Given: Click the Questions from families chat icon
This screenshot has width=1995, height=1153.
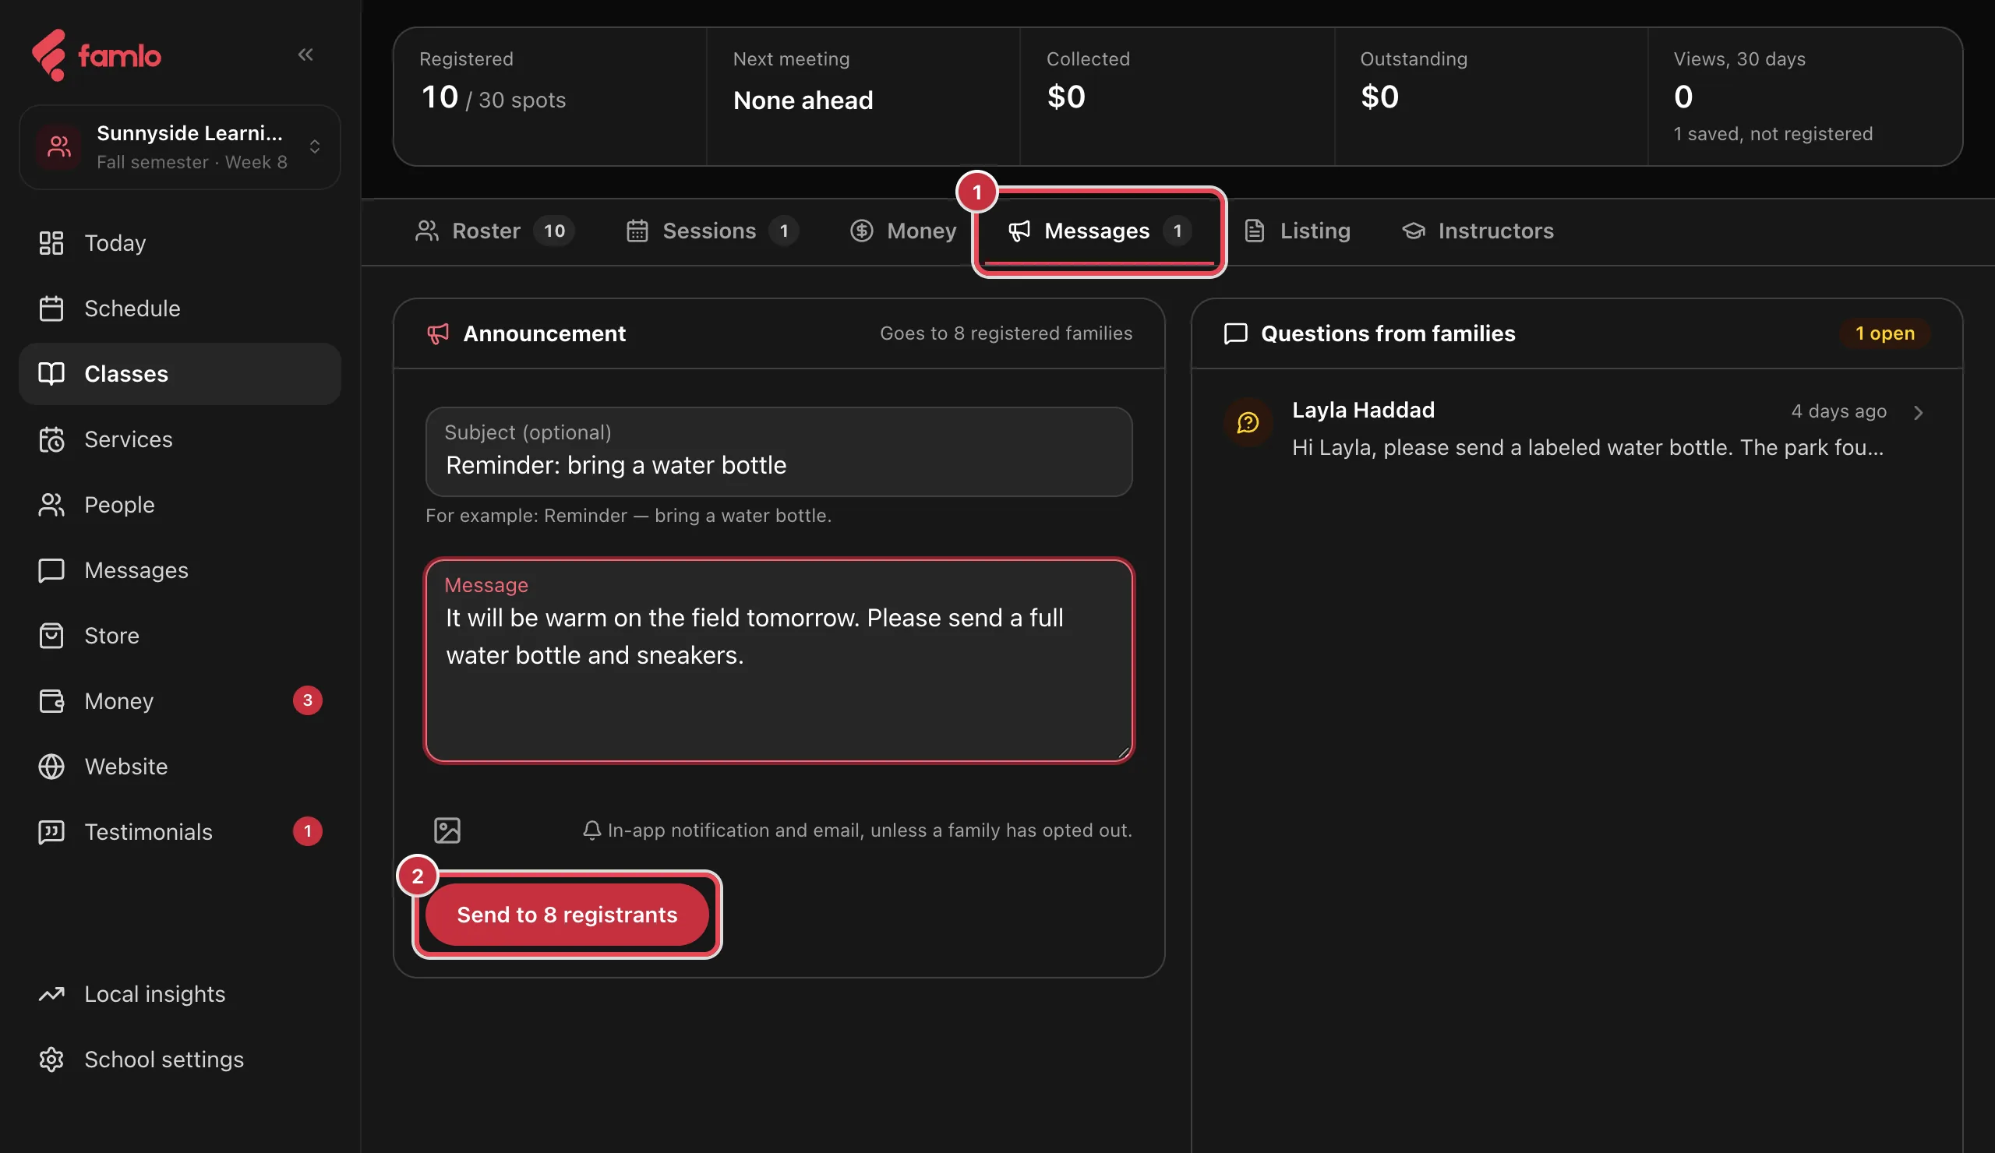Looking at the screenshot, I should [x=1236, y=334].
